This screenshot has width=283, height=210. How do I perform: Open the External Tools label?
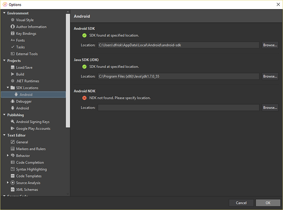coord(27,54)
